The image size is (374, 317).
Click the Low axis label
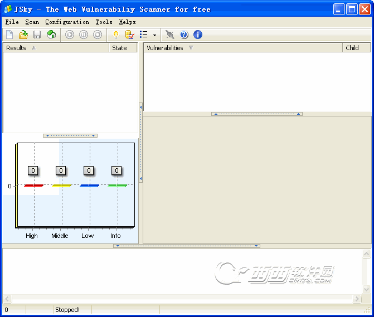click(88, 236)
